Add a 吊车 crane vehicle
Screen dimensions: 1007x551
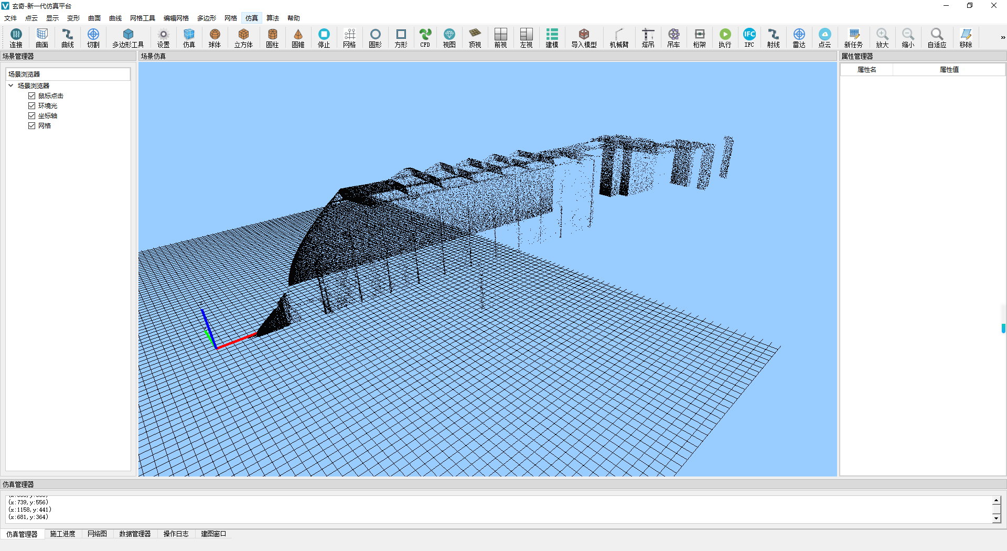tap(674, 38)
